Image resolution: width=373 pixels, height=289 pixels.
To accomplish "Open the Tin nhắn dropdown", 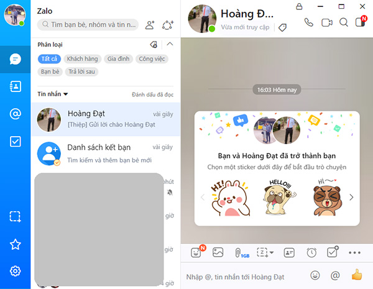I will click(53, 94).
